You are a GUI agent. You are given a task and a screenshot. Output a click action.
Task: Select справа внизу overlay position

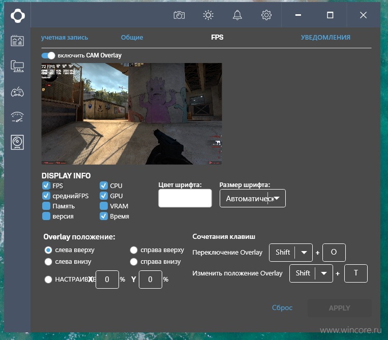134,262
